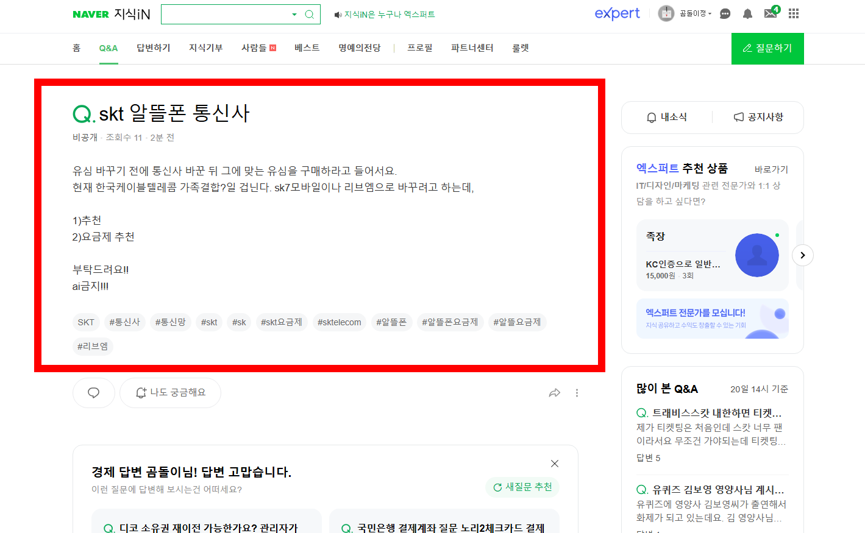This screenshot has height=533, width=865.
Task: Open the 지식기부 tab
Action: click(x=206, y=48)
